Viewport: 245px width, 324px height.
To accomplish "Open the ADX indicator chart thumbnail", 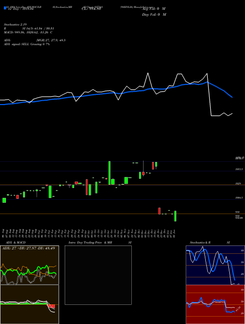I will point(29,265).
